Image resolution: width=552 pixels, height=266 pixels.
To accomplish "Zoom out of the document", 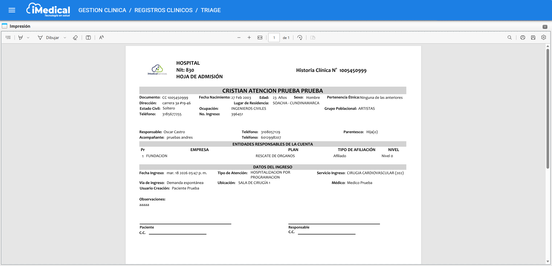I will [239, 38].
